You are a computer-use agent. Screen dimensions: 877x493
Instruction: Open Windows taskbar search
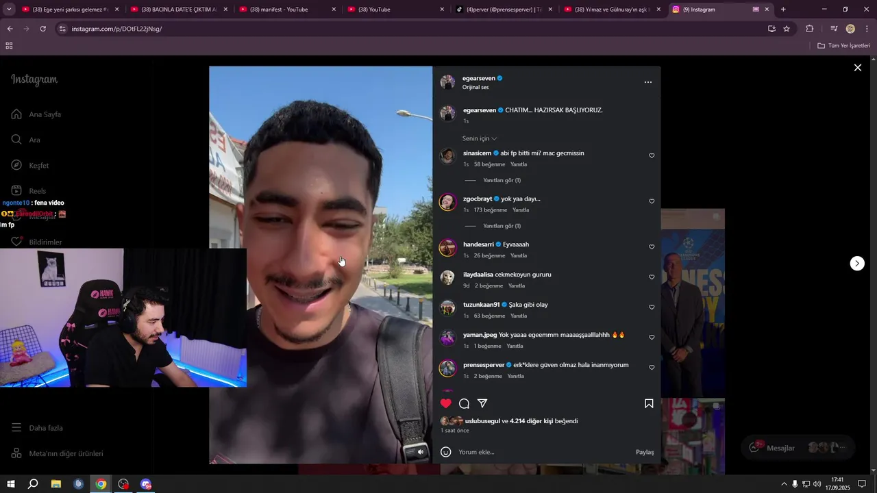33,484
